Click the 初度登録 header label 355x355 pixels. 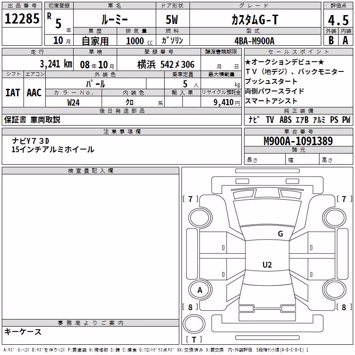[x=59, y=6]
